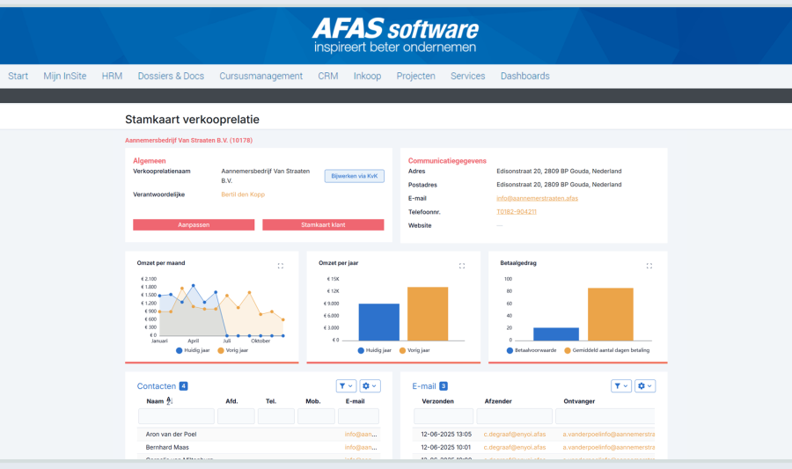The image size is (792, 469).
Task: Open the Projecten menu
Action: 415,76
